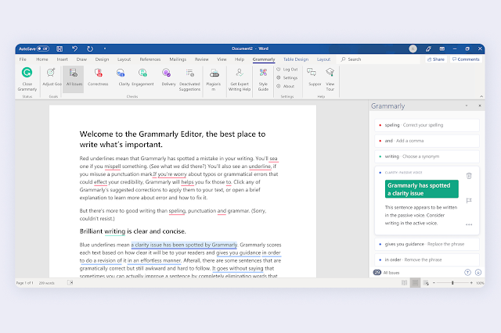Open Deactivated Suggestions

(x=189, y=79)
